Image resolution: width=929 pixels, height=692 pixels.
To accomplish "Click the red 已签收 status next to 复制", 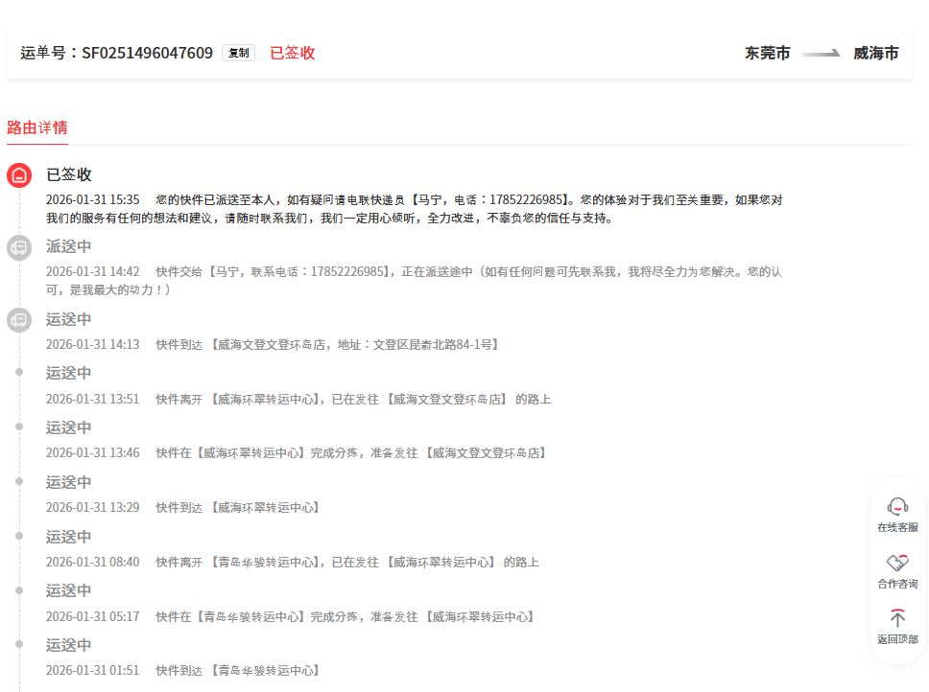I will point(292,53).
